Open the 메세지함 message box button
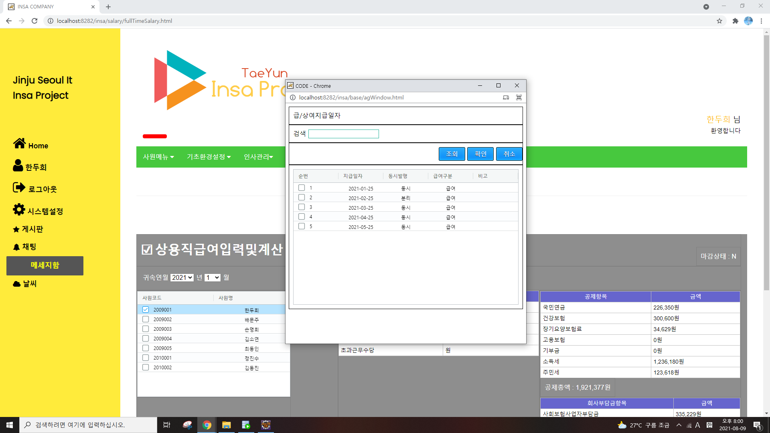770x433 pixels. click(45, 266)
